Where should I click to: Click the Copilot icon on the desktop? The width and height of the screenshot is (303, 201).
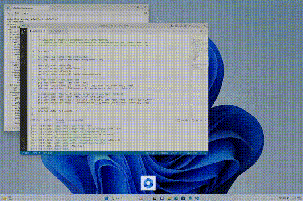click(148, 183)
